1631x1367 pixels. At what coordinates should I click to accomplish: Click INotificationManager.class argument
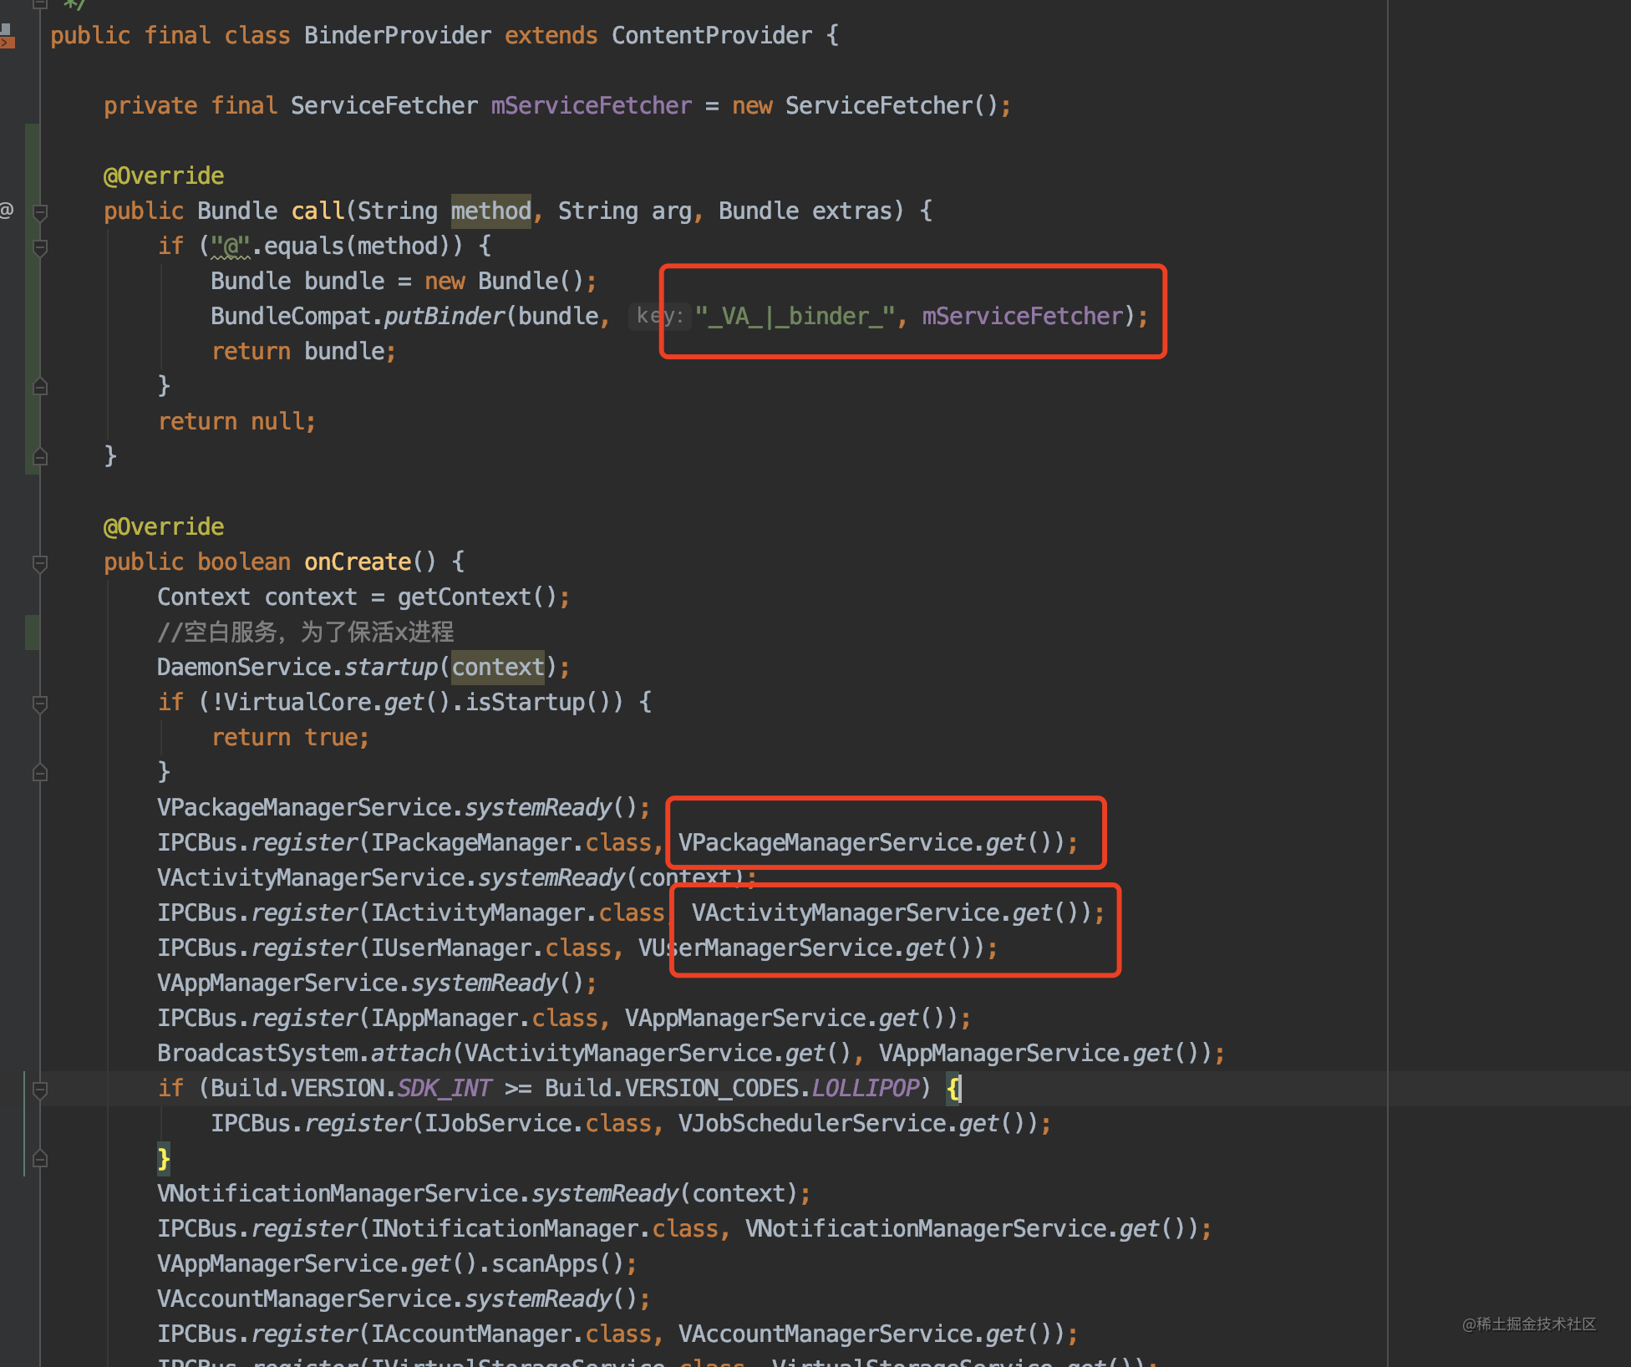(545, 1228)
